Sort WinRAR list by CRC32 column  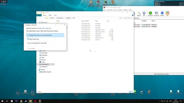point(153,21)
